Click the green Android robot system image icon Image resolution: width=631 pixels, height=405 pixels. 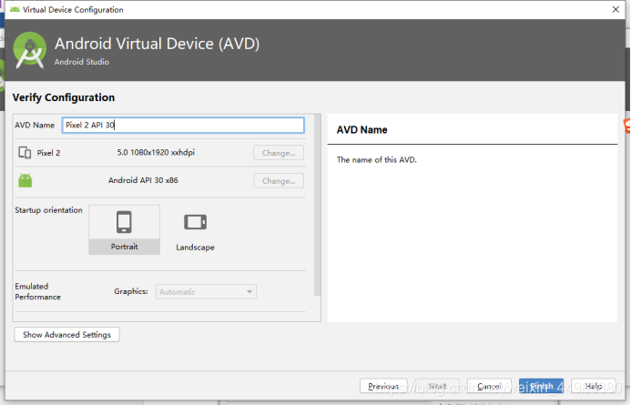[25, 180]
